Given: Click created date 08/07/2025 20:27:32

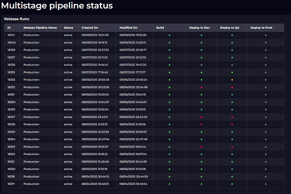Looking at the screenshot, I should point(95,50).
